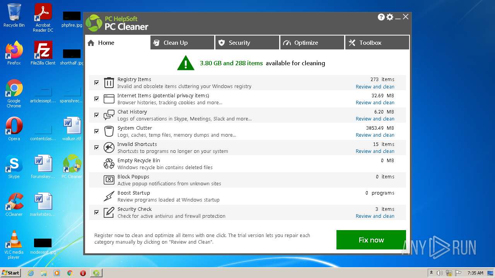This screenshot has width=495, height=278.
Task: Click the Boost Startup lightning icon
Action: (x=109, y=196)
